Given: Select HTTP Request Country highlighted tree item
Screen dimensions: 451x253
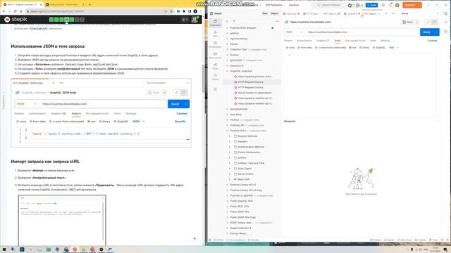Looking at the screenshot, I should [252, 82].
